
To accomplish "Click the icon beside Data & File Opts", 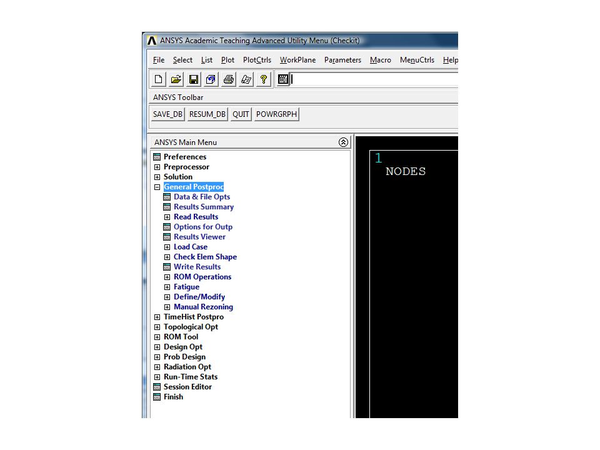I will [x=167, y=197].
